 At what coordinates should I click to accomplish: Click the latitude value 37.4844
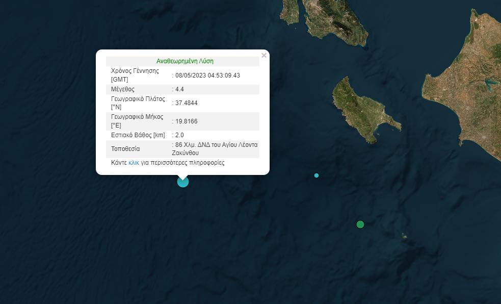click(186, 103)
